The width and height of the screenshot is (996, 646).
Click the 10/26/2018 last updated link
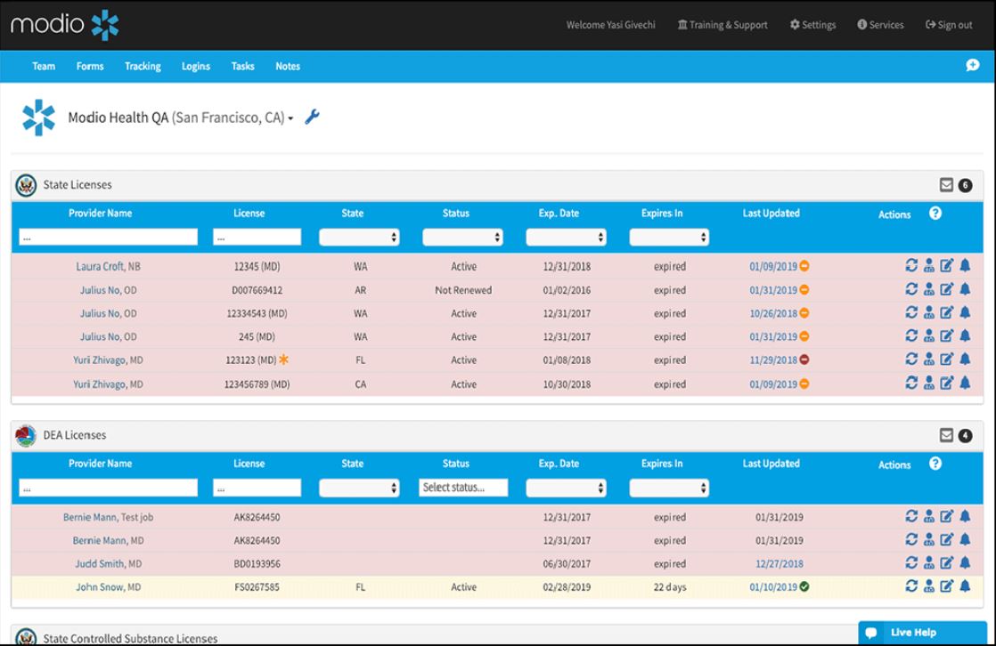tap(773, 313)
